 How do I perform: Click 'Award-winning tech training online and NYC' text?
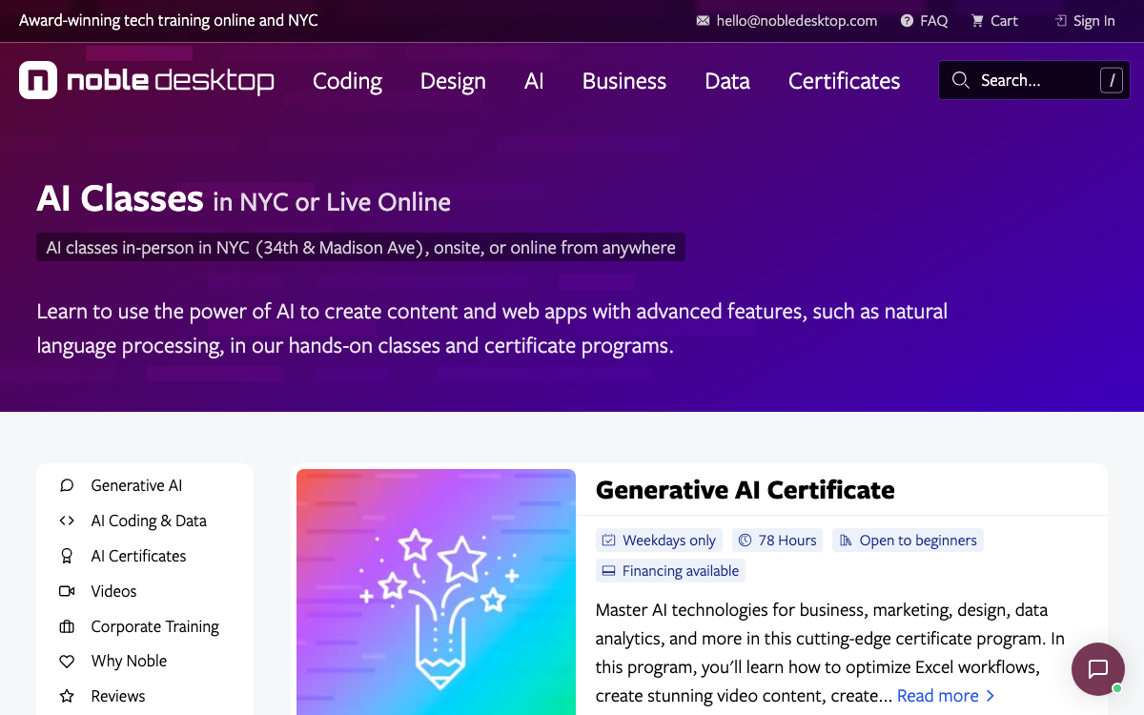tap(169, 21)
